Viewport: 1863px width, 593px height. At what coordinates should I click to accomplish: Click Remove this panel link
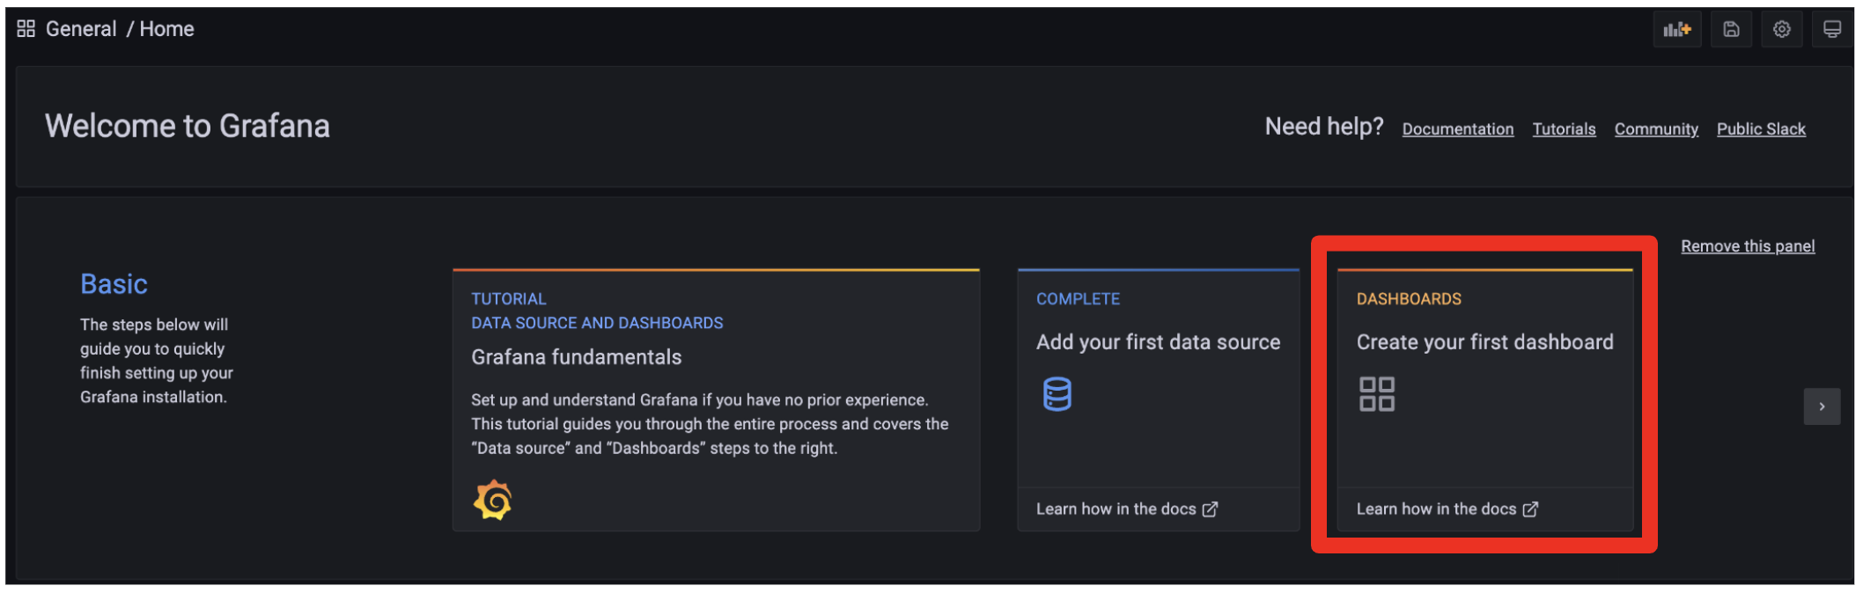coord(1748,246)
